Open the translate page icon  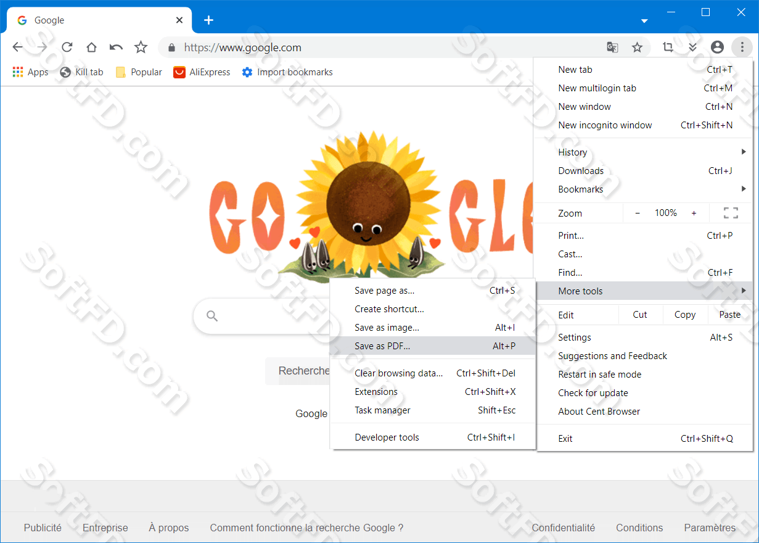(x=612, y=47)
